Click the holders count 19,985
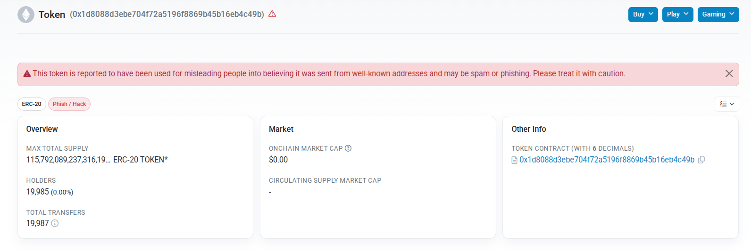751x251 pixels. pos(38,192)
